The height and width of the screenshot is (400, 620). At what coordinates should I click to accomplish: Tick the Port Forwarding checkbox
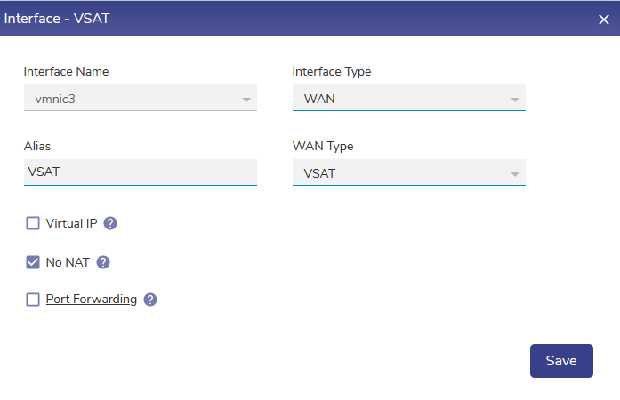(33, 300)
